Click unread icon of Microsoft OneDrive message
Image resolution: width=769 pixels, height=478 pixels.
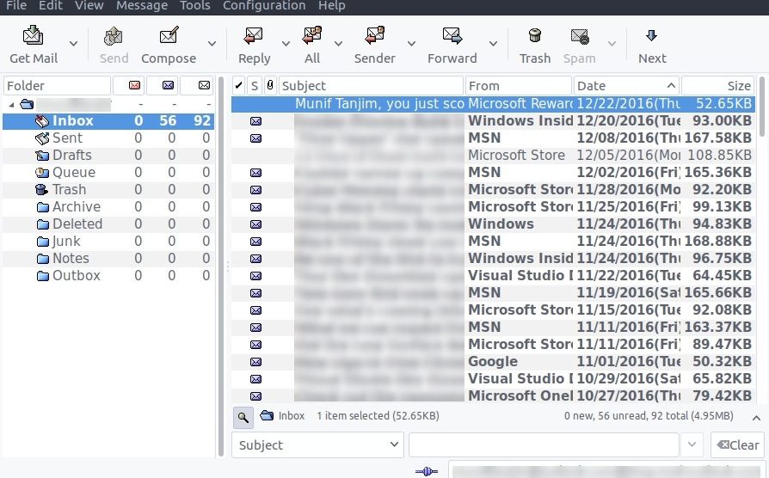coord(255,396)
